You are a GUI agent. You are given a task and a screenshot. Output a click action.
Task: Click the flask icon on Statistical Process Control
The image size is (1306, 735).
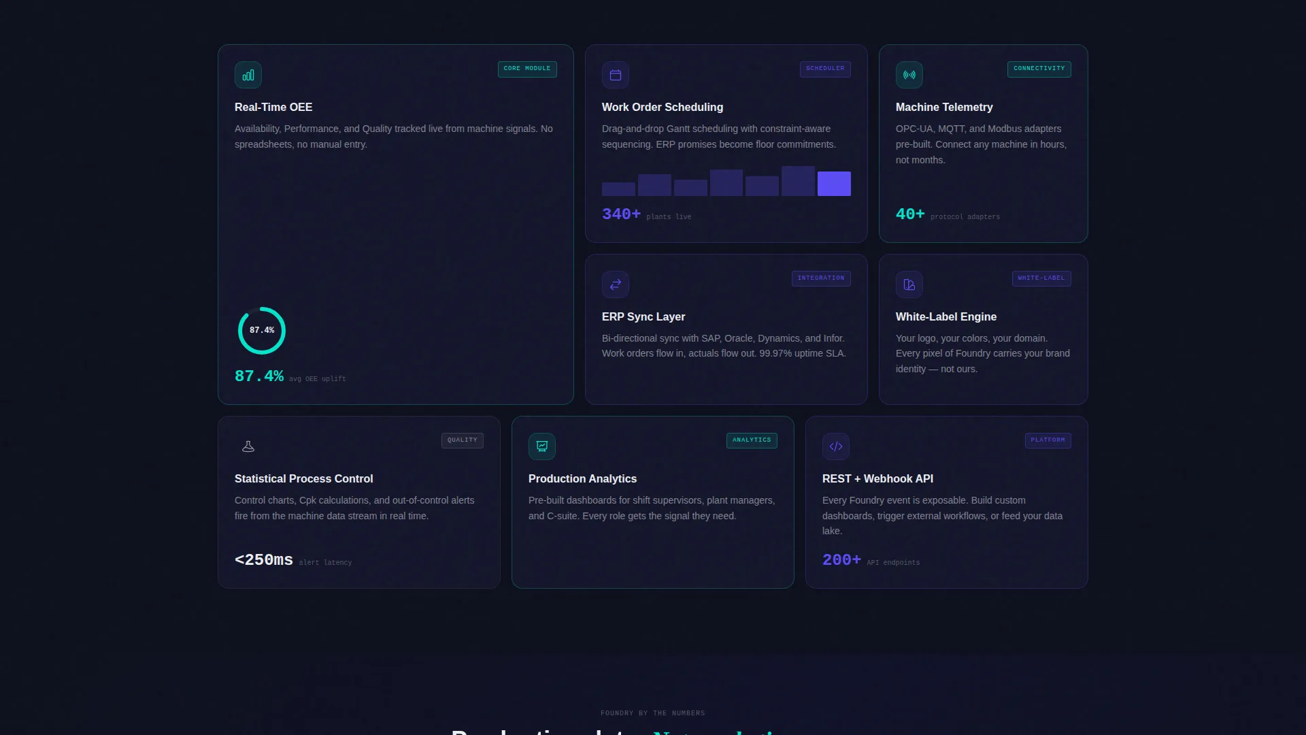248,446
